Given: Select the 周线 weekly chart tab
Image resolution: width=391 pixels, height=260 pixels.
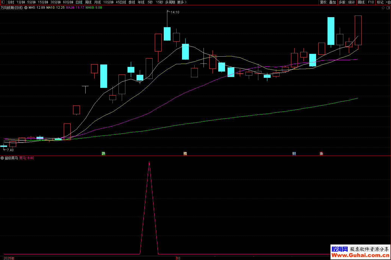Looking at the screenshot, I should [x=88, y=2].
